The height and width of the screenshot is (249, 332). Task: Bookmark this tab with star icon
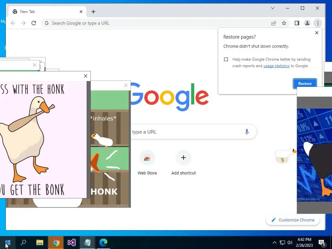coord(284,23)
